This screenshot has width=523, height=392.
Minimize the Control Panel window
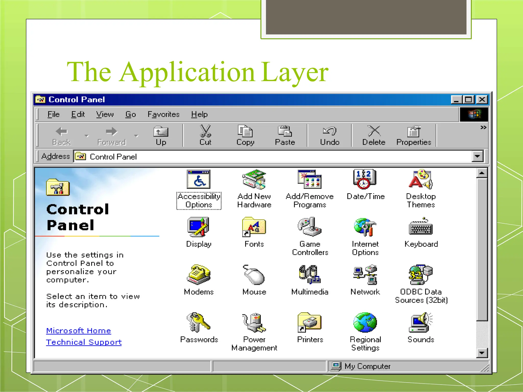coord(456,100)
